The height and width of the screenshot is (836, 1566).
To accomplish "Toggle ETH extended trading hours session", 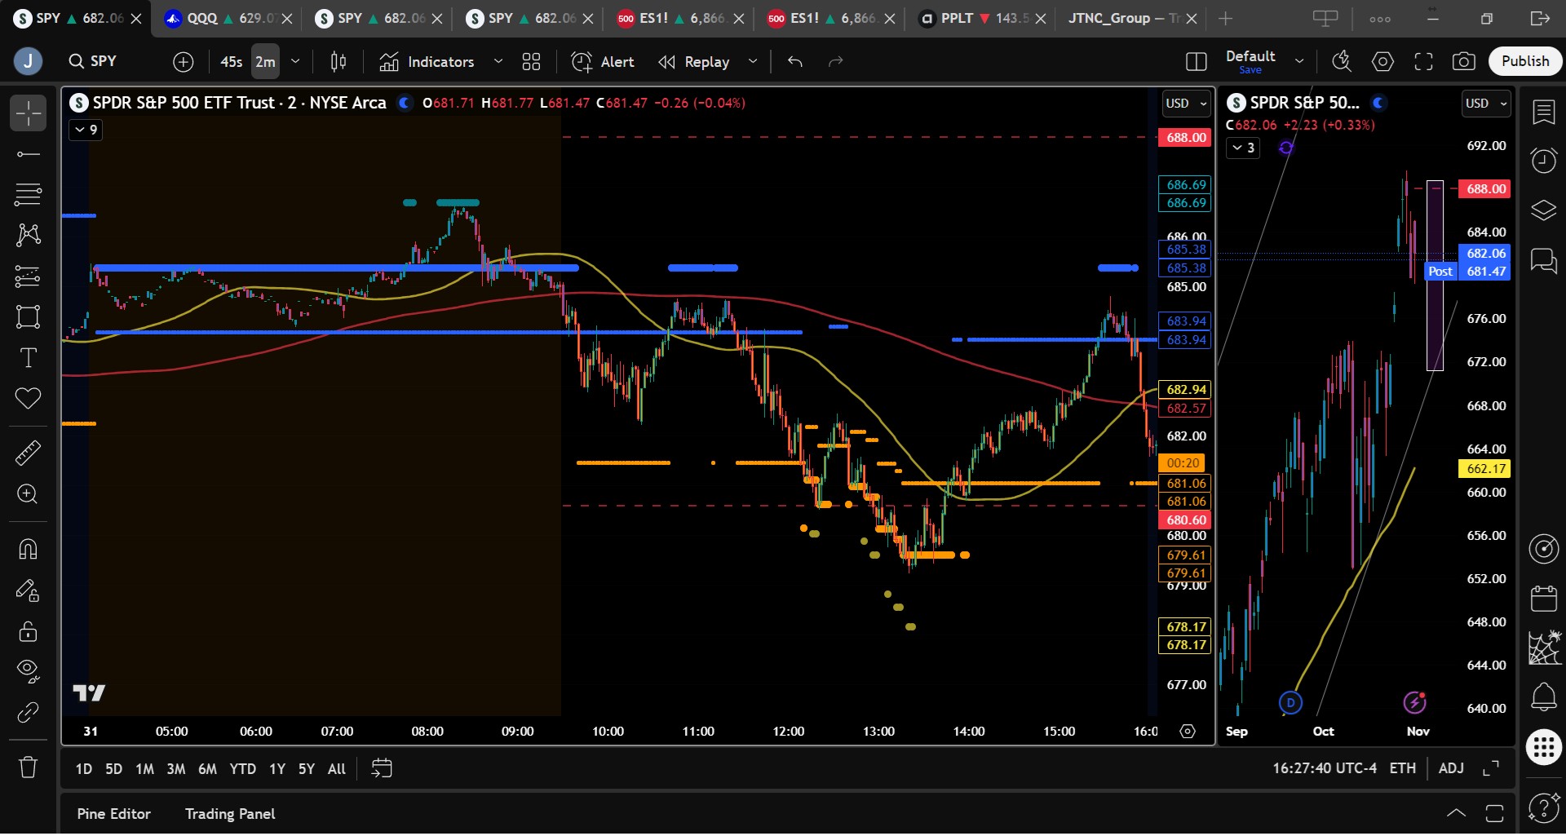I will (1403, 768).
